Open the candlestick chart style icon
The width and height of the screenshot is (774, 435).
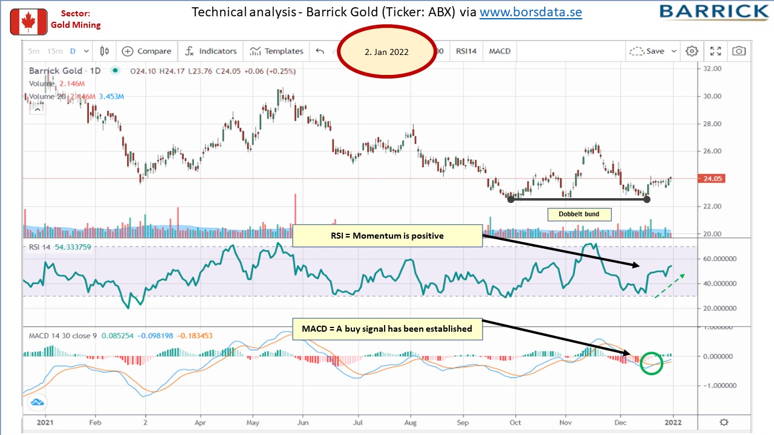pyautogui.click(x=105, y=51)
